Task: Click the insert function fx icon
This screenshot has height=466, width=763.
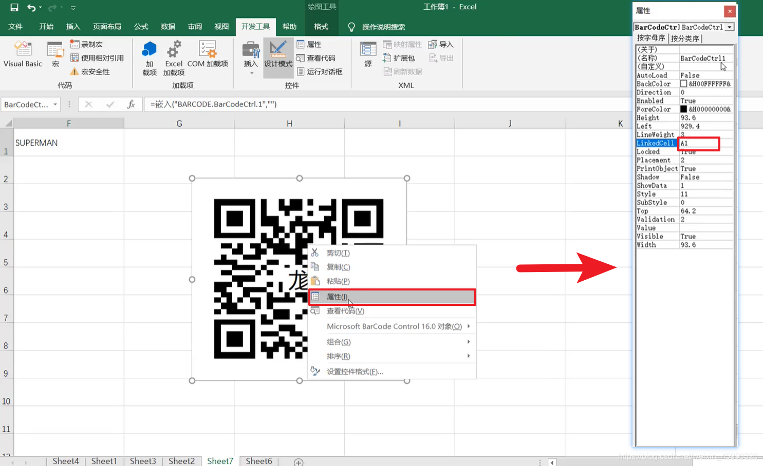Action: 131,105
